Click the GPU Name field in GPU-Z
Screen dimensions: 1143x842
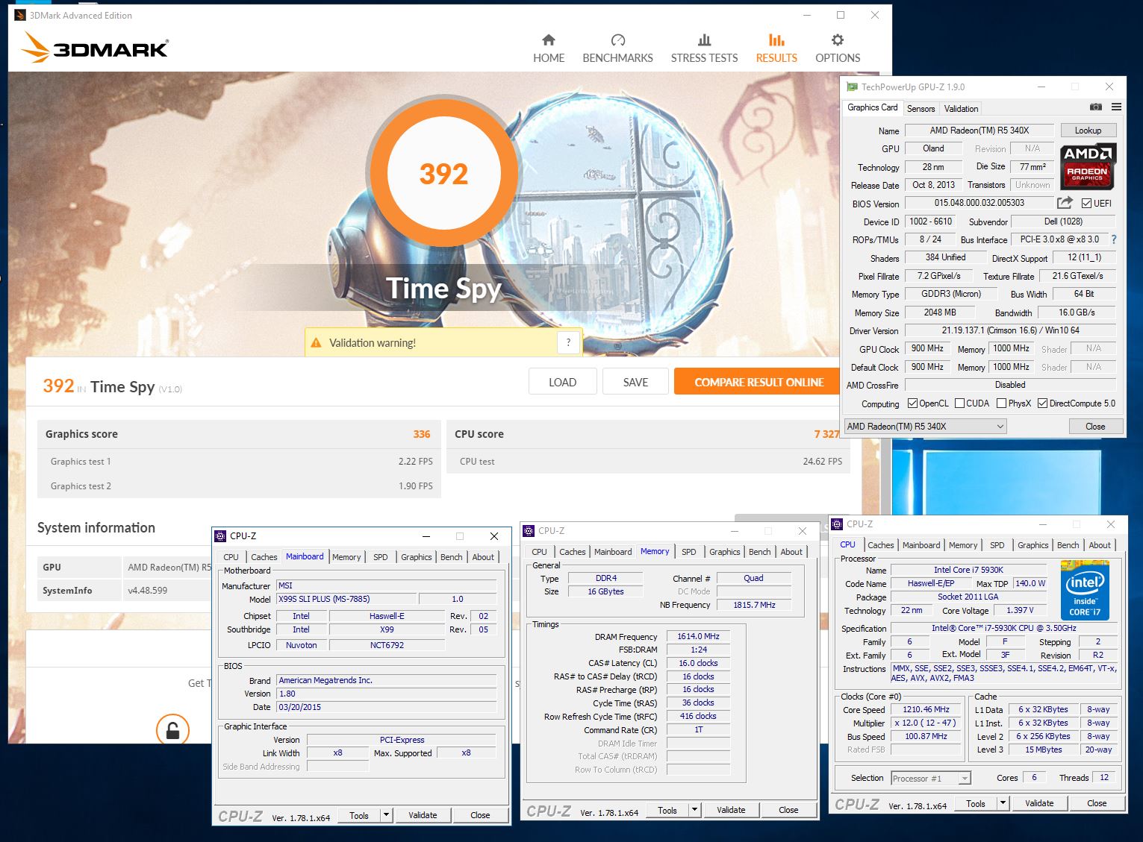click(980, 131)
